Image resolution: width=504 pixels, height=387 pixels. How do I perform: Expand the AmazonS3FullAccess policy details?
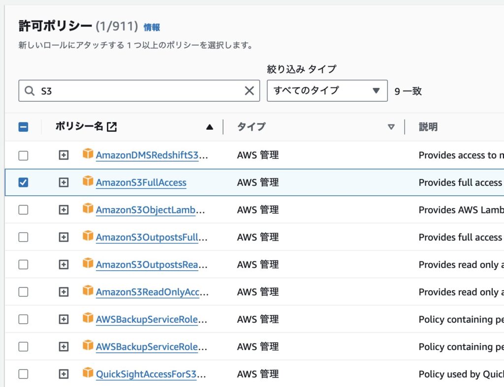coord(63,182)
